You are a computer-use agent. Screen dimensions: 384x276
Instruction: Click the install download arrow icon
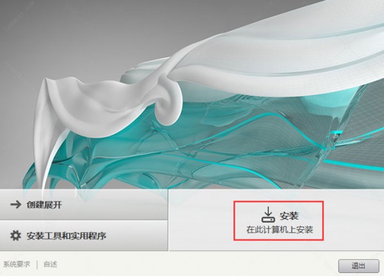point(268,215)
